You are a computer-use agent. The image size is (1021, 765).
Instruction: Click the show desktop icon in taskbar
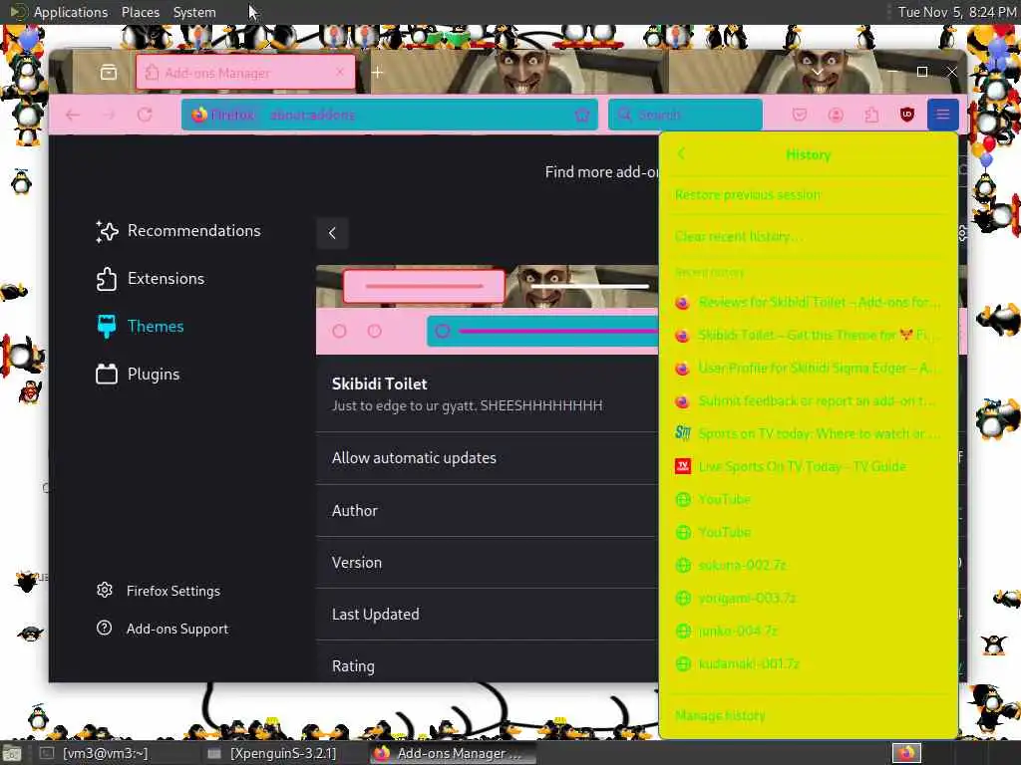coord(12,754)
